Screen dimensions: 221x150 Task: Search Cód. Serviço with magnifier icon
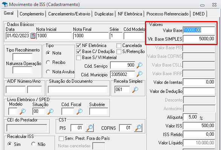pos(139,65)
